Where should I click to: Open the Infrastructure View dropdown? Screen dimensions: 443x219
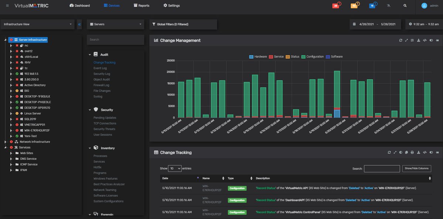(x=37, y=24)
